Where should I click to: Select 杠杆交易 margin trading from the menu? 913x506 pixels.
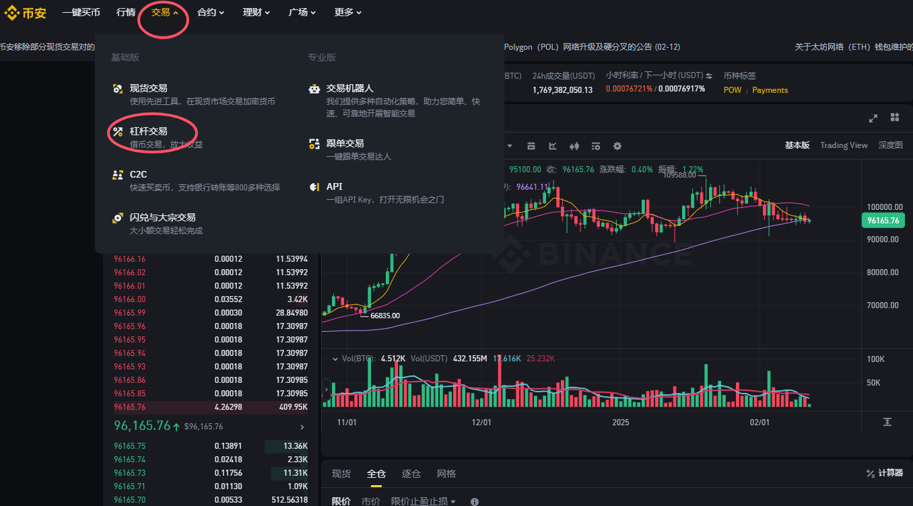[148, 131]
